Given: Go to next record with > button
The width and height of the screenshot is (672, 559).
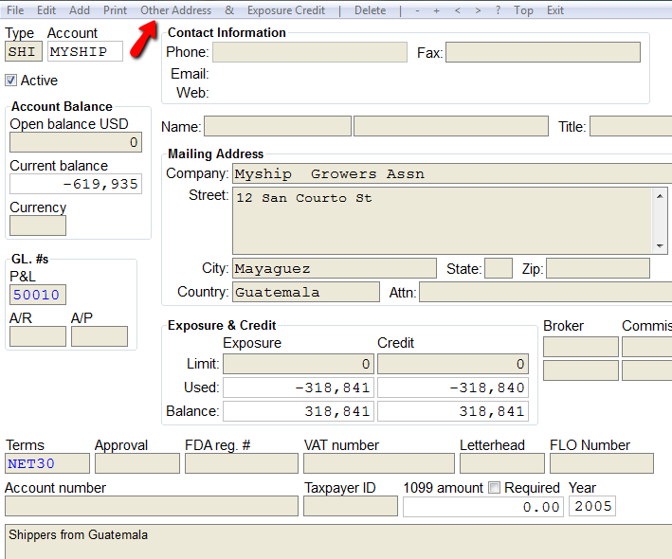Looking at the screenshot, I should pyautogui.click(x=478, y=10).
